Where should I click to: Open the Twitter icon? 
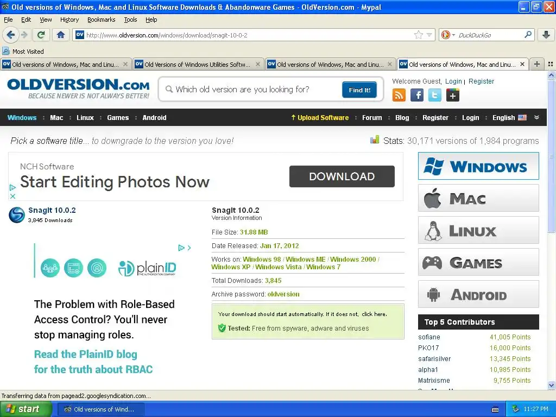click(x=435, y=95)
